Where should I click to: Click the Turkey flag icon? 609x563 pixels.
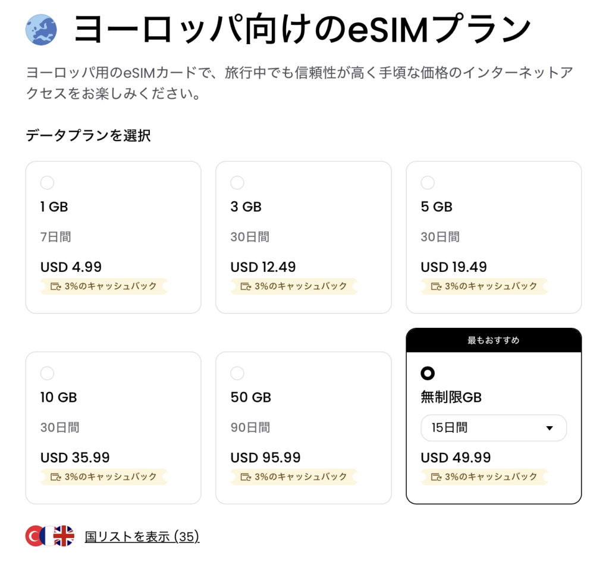[34, 536]
